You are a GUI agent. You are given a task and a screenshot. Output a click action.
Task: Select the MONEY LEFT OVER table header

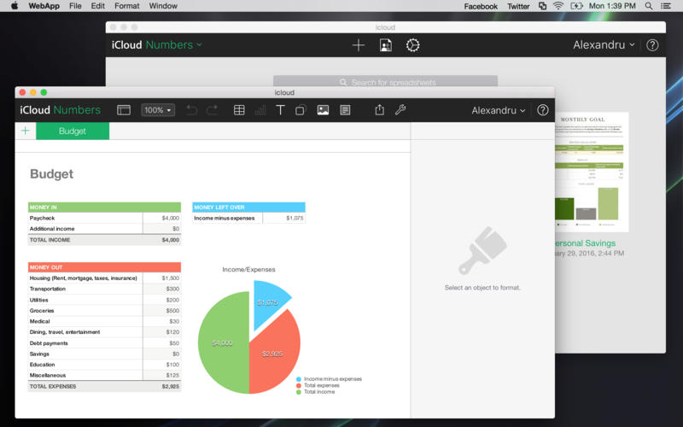pyautogui.click(x=248, y=208)
